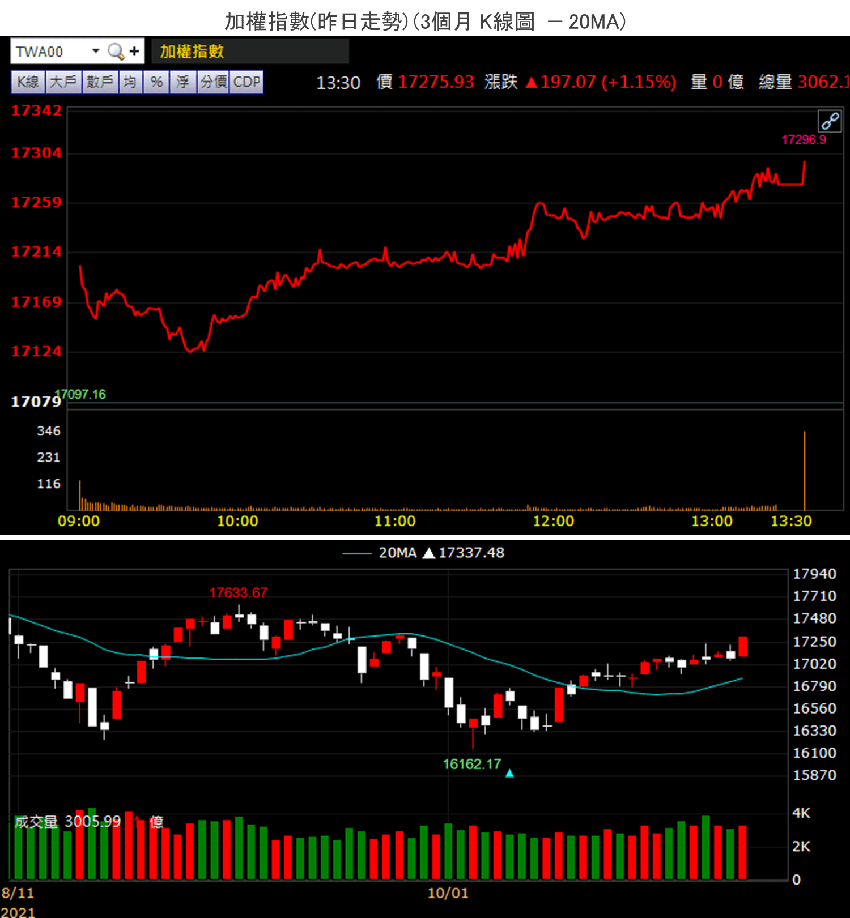Toggle the 浮 display button
Viewport: 850px width, 918px height.
pos(183,82)
